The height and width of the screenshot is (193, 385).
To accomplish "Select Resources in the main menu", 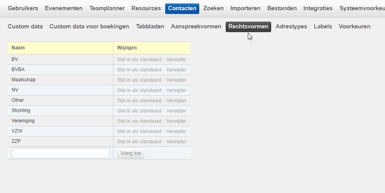I will point(146,8).
